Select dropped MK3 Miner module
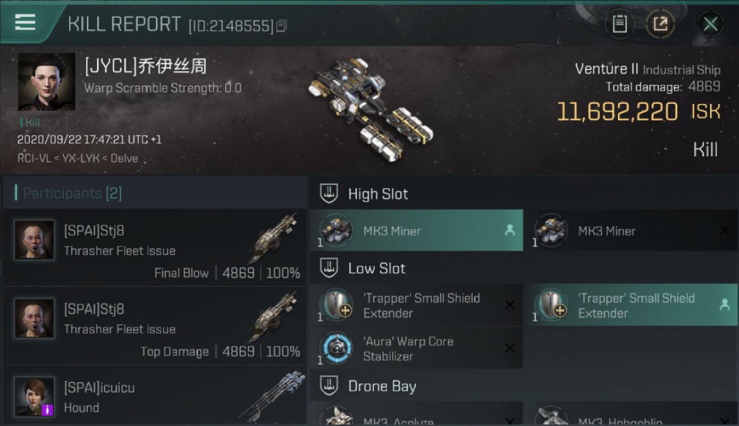 pos(417,231)
